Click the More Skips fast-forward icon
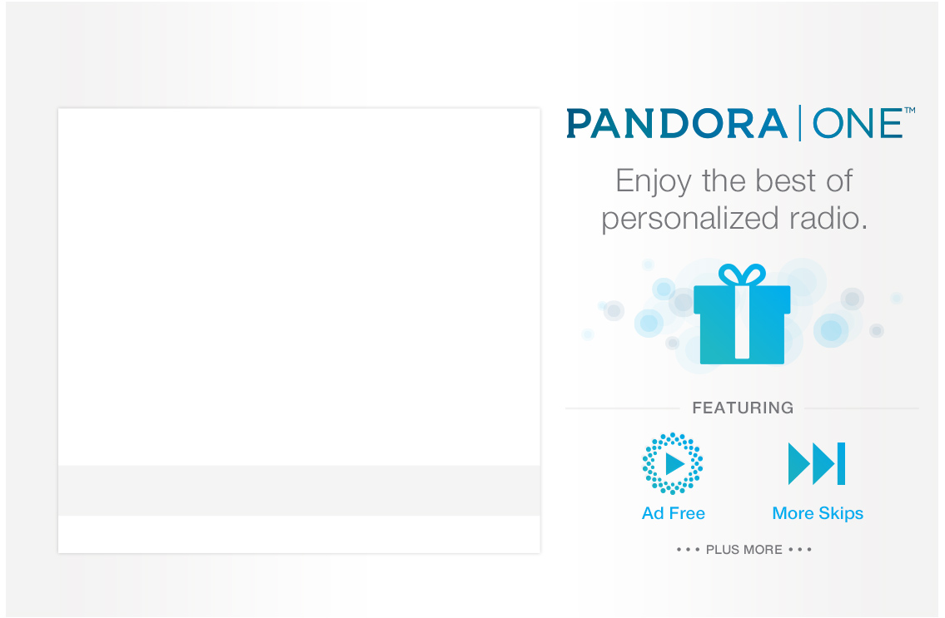 [817, 463]
